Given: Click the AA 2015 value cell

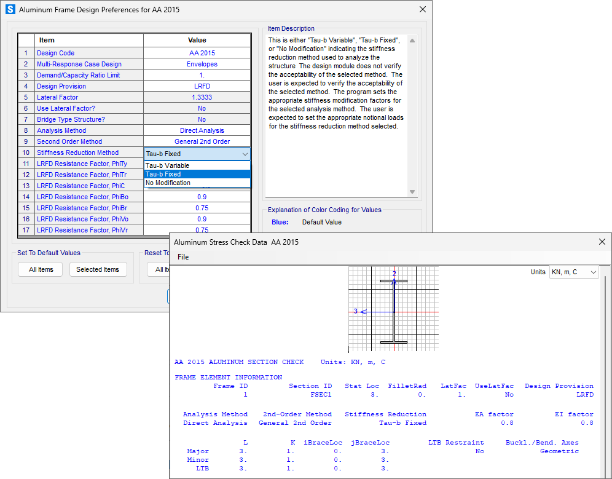Looking at the screenshot, I should click(197, 53).
